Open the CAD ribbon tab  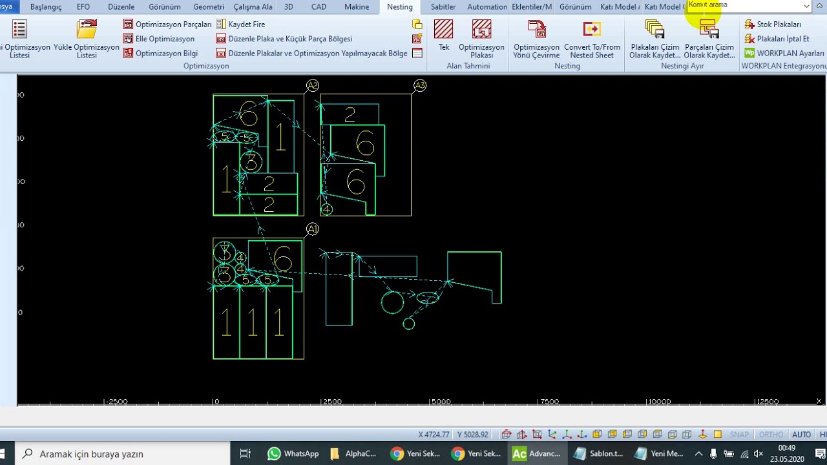pyautogui.click(x=319, y=7)
